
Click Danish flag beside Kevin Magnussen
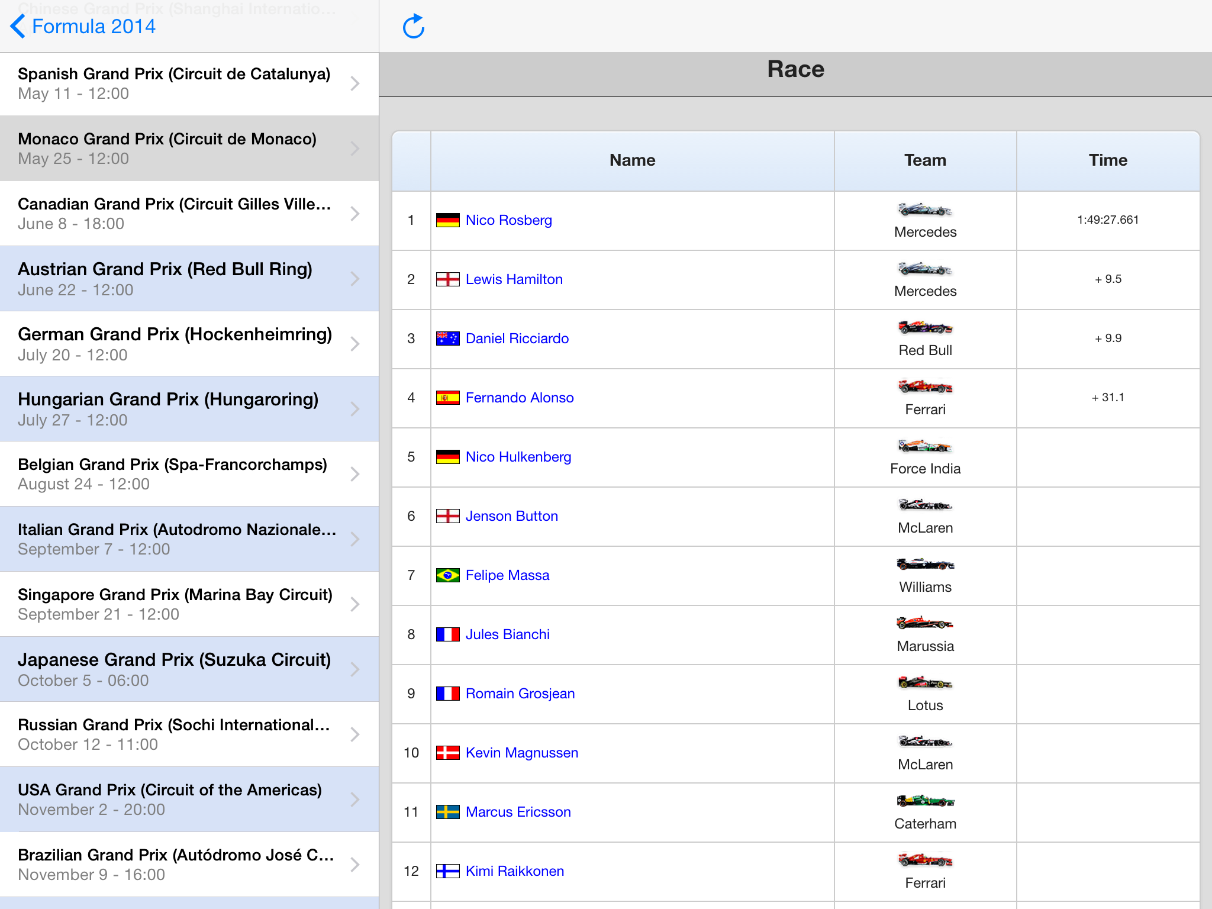[x=447, y=753]
